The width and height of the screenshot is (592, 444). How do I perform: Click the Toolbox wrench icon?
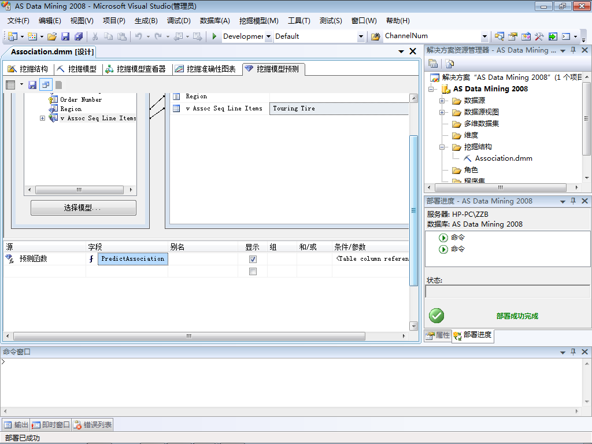539,36
